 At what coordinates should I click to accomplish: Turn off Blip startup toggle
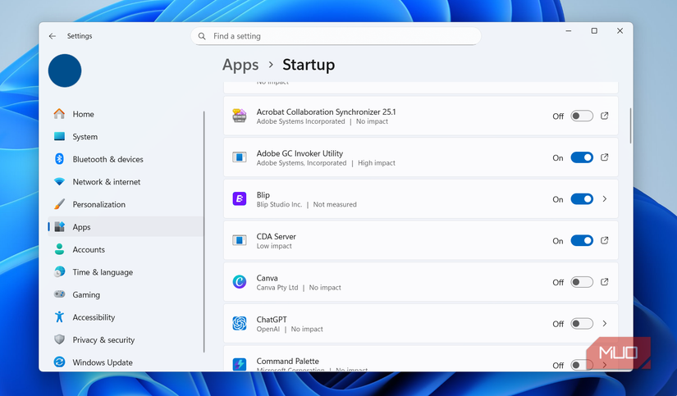(582, 199)
